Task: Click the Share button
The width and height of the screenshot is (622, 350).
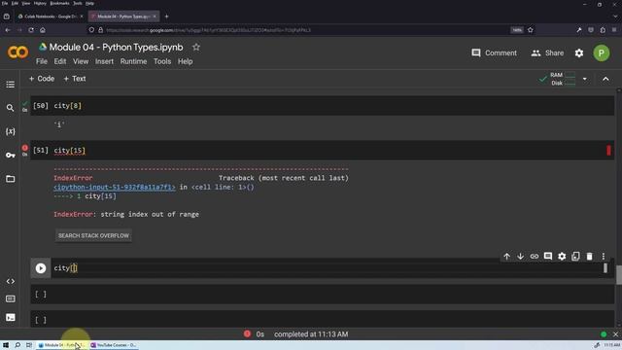Action: (x=547, y=53)
